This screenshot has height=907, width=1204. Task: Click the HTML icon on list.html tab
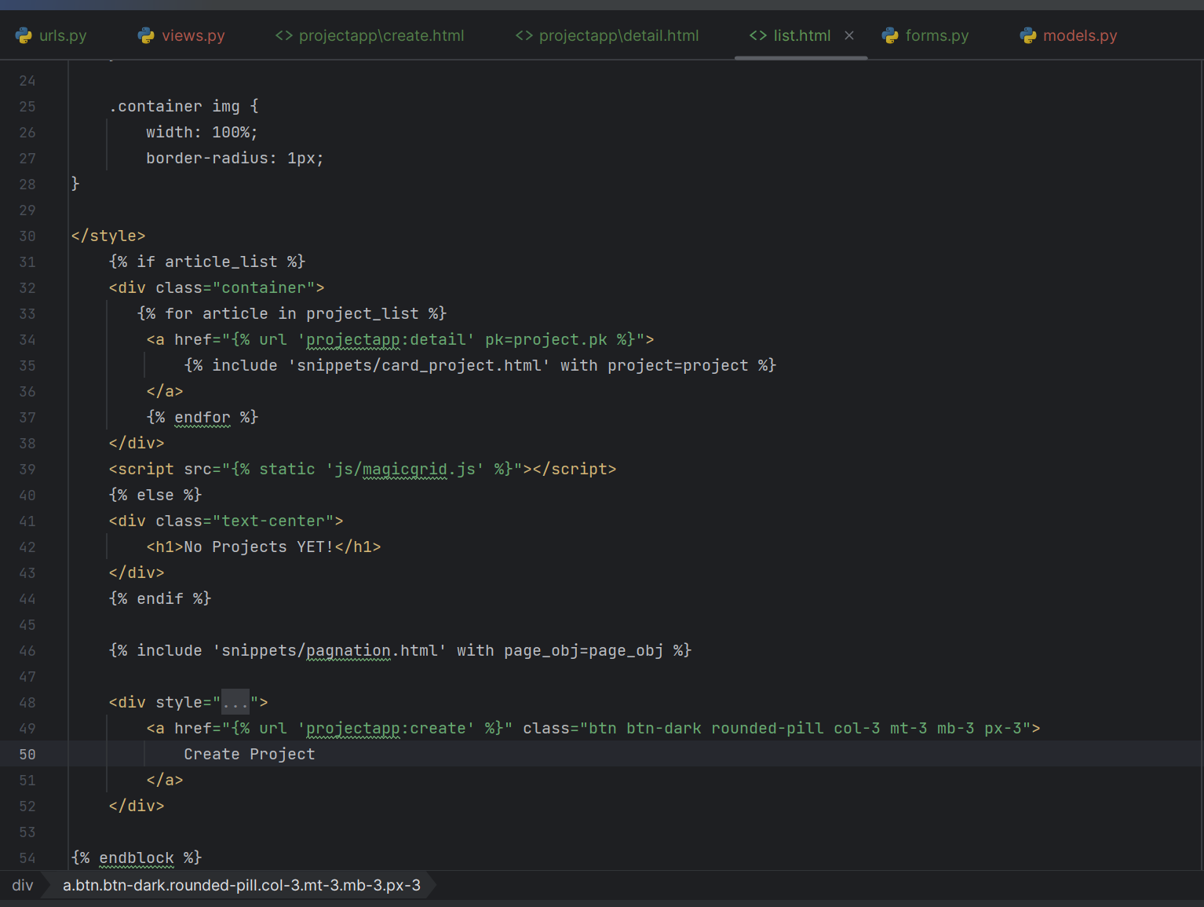tap(758, 35)
